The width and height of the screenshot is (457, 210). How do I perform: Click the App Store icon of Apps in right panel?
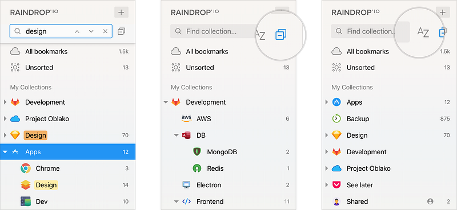336,102
